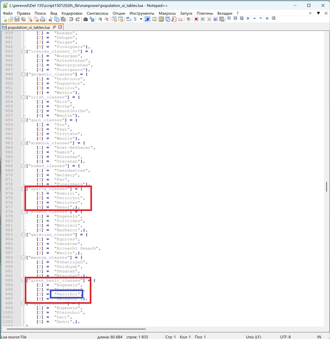The image size is (330, 339).
Task: Open the Кодировки menu
Action: click(x=72, y=13)
